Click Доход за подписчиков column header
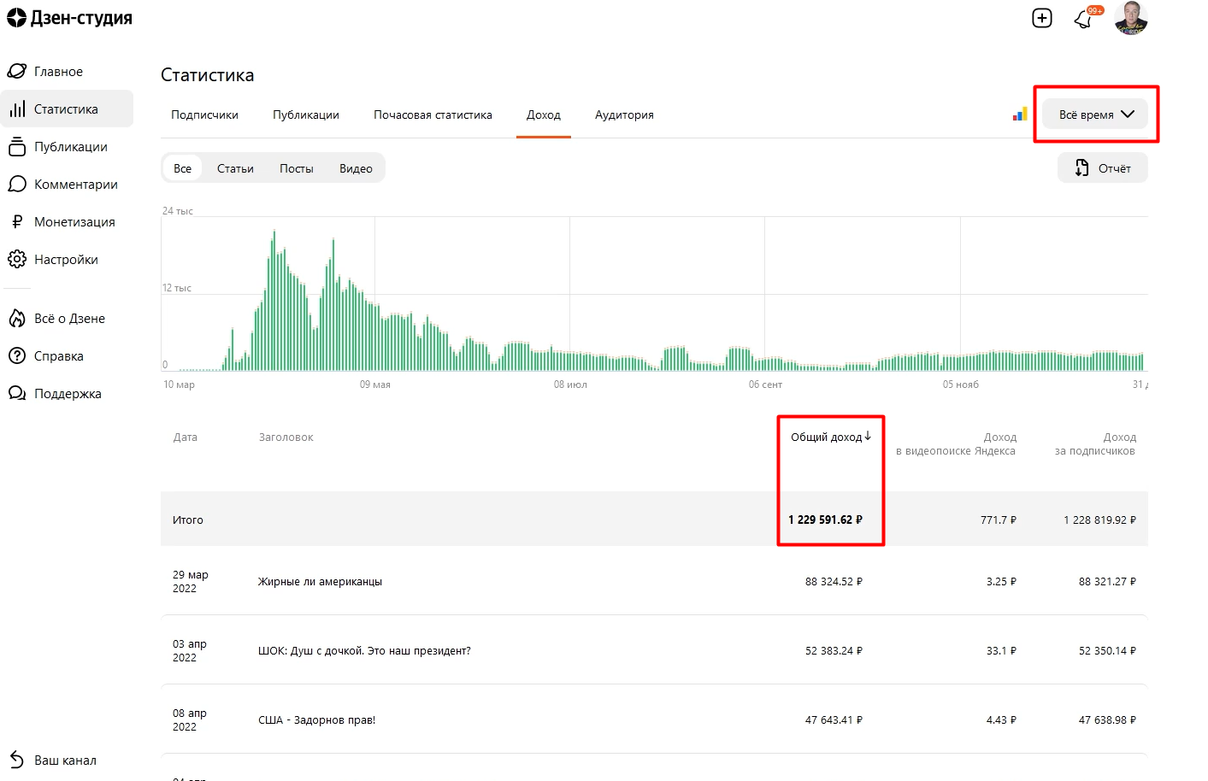Screen dimensions: 1208x781 (x=1095, y=443)
